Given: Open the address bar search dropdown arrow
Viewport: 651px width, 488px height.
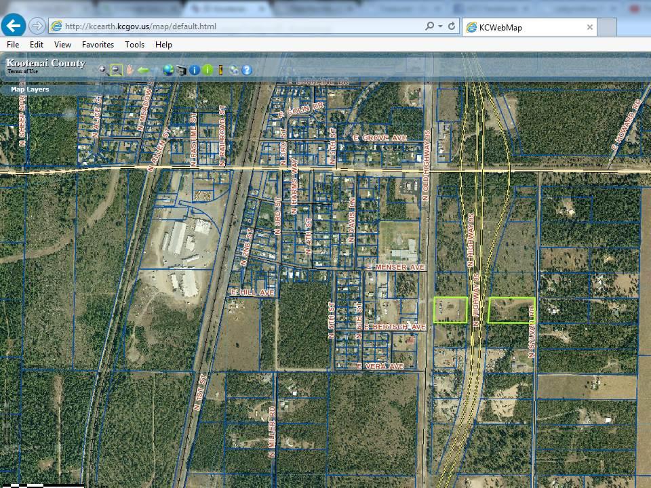Looking at the screenshot, I should click(441, 26).
